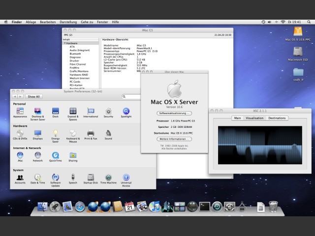
Task: Go back in System Preferences
Action: [15, 96]
